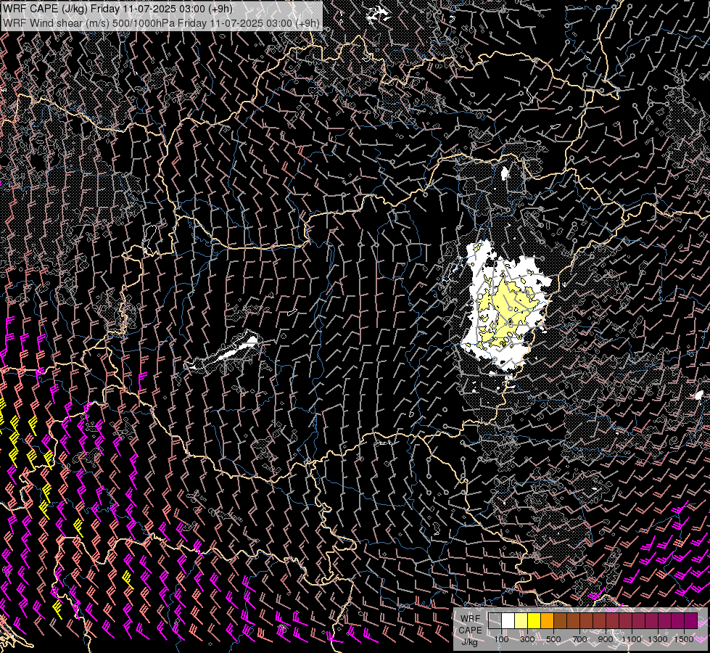
Task: Click the magenta-purple swatch above 1500 J/kg
Action: coord(690,620)
